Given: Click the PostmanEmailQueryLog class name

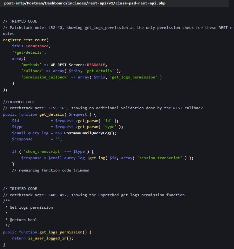Looking at the screenshot, I should click(x=90, y=133).
